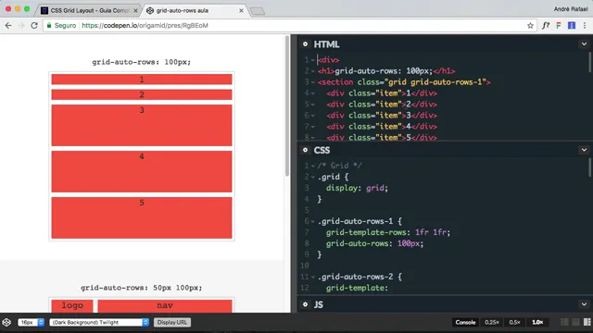Switch to rightmost editor layout icon
Screen dimensions: 593x333
click(x=587, y=322)
